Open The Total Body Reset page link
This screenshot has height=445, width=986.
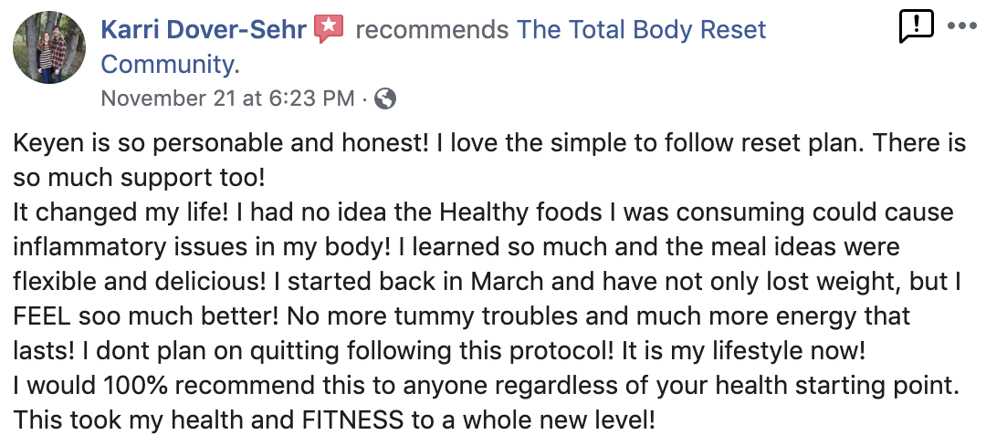(642, 30)
